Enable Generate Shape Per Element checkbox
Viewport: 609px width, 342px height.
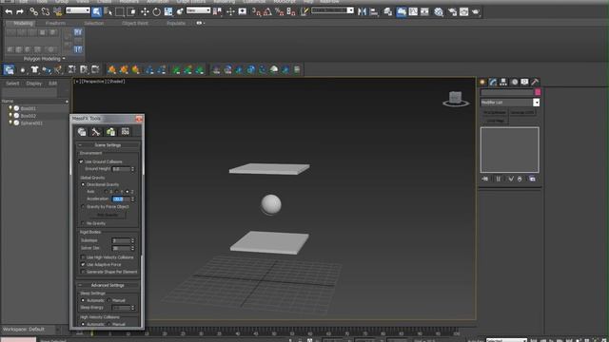click(x=83, y=272)
